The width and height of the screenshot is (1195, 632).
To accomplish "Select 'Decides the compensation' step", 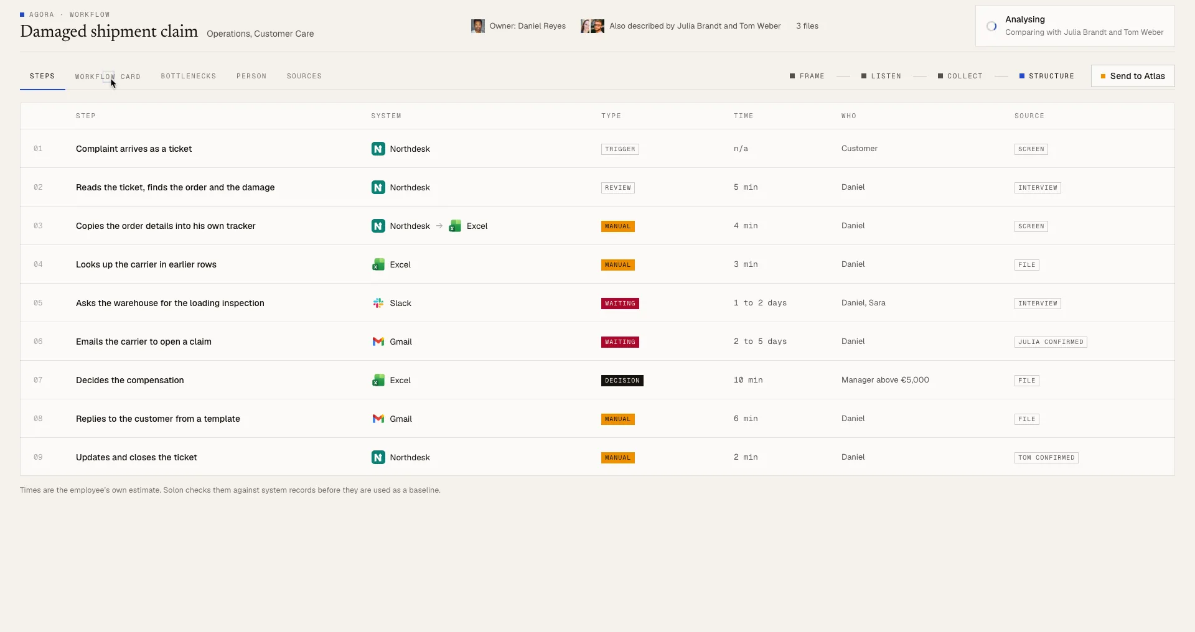I will (x=130, y=380).
